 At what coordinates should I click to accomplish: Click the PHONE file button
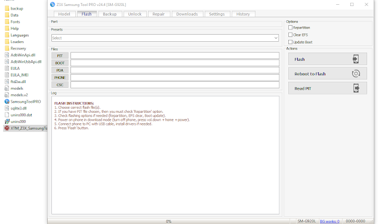click(60, 78)
